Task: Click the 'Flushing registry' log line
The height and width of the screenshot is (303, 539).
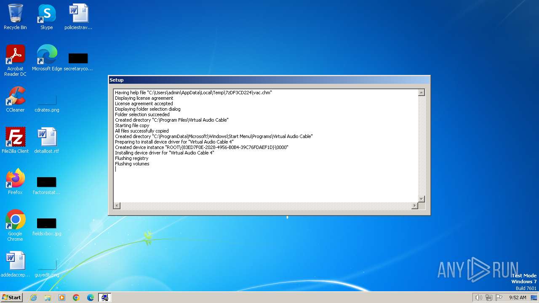Action: pyautogui.click(x=132, y=158)
